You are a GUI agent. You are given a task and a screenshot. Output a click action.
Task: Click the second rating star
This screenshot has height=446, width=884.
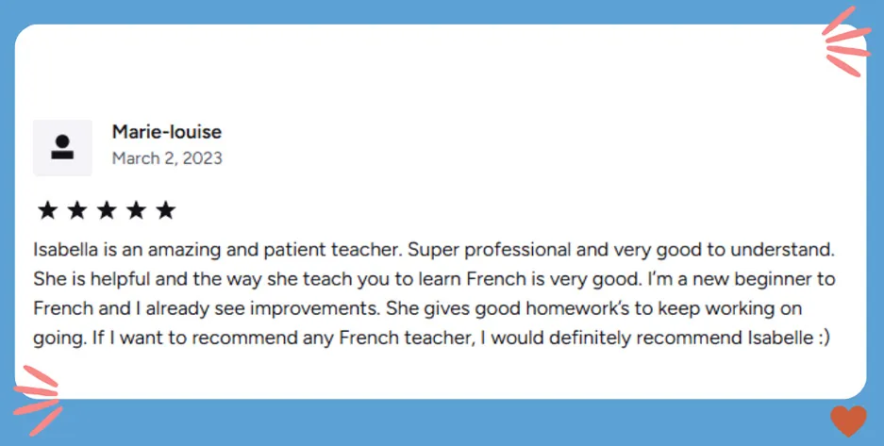[76, 210]
